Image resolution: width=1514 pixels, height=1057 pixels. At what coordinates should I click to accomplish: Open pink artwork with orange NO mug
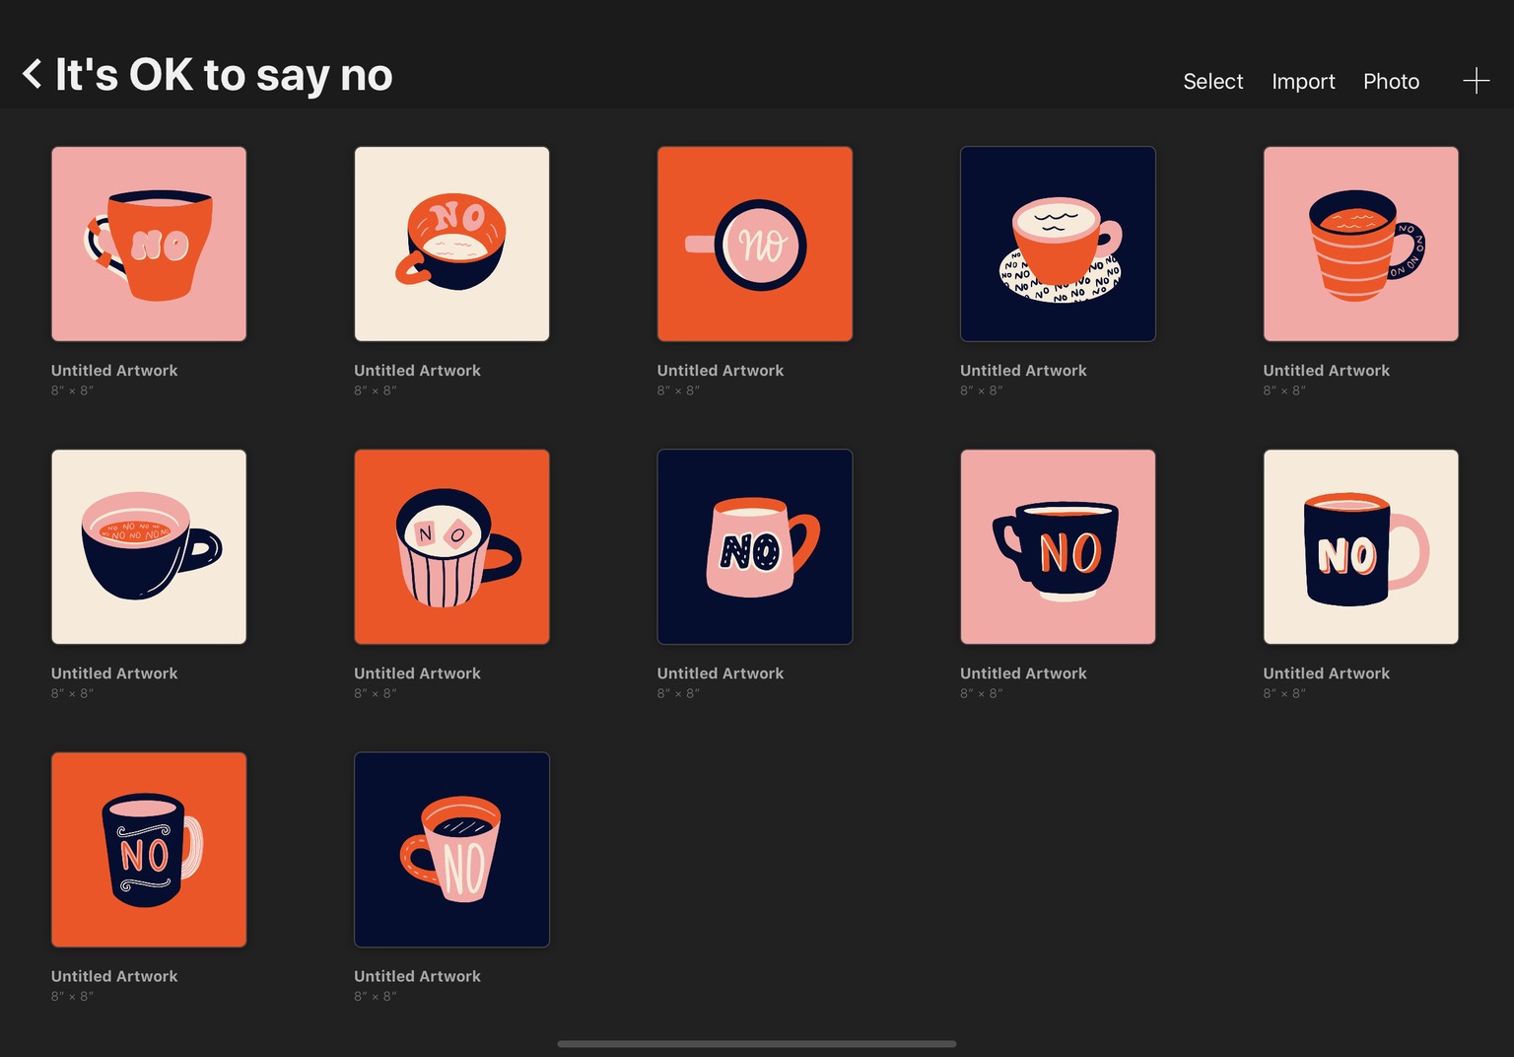(149, 244)
